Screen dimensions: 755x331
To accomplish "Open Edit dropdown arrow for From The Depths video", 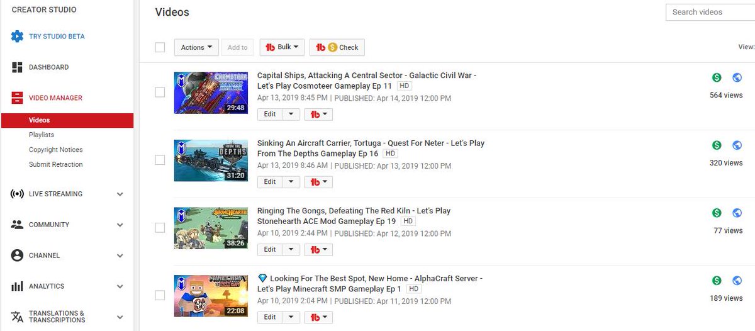I will pyautogui.click(x=291, y=182).
